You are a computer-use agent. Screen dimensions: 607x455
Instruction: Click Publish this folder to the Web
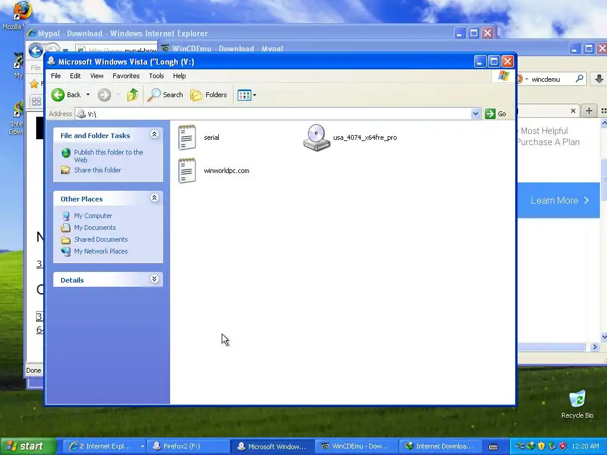108,156
